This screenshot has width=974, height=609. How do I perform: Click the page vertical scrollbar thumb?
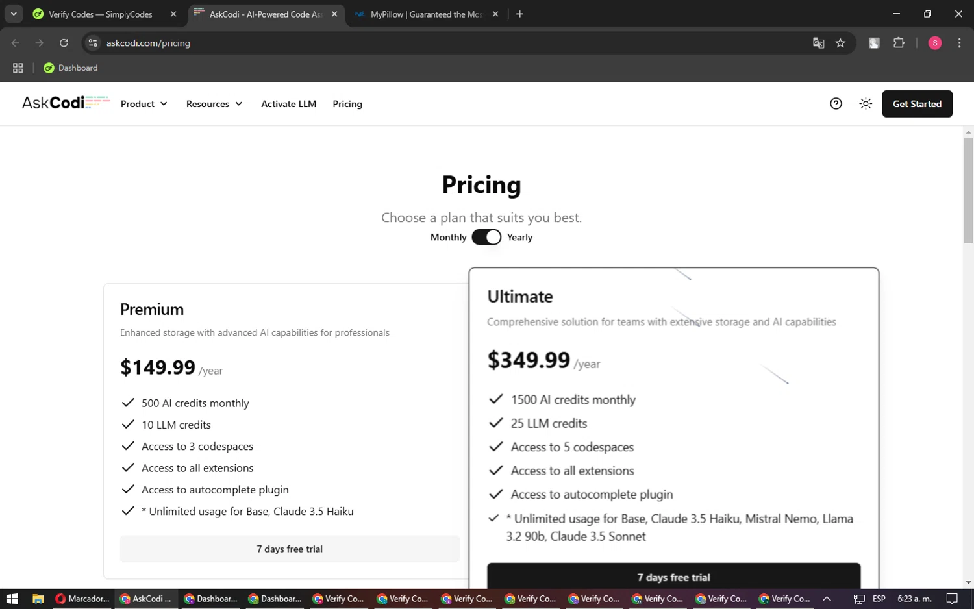pyautogui.click(x=968, y=190)
